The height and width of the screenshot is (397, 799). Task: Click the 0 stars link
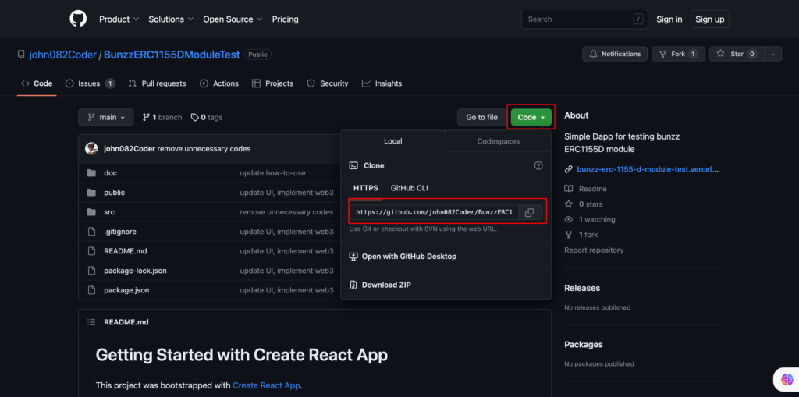click(584, 204)
